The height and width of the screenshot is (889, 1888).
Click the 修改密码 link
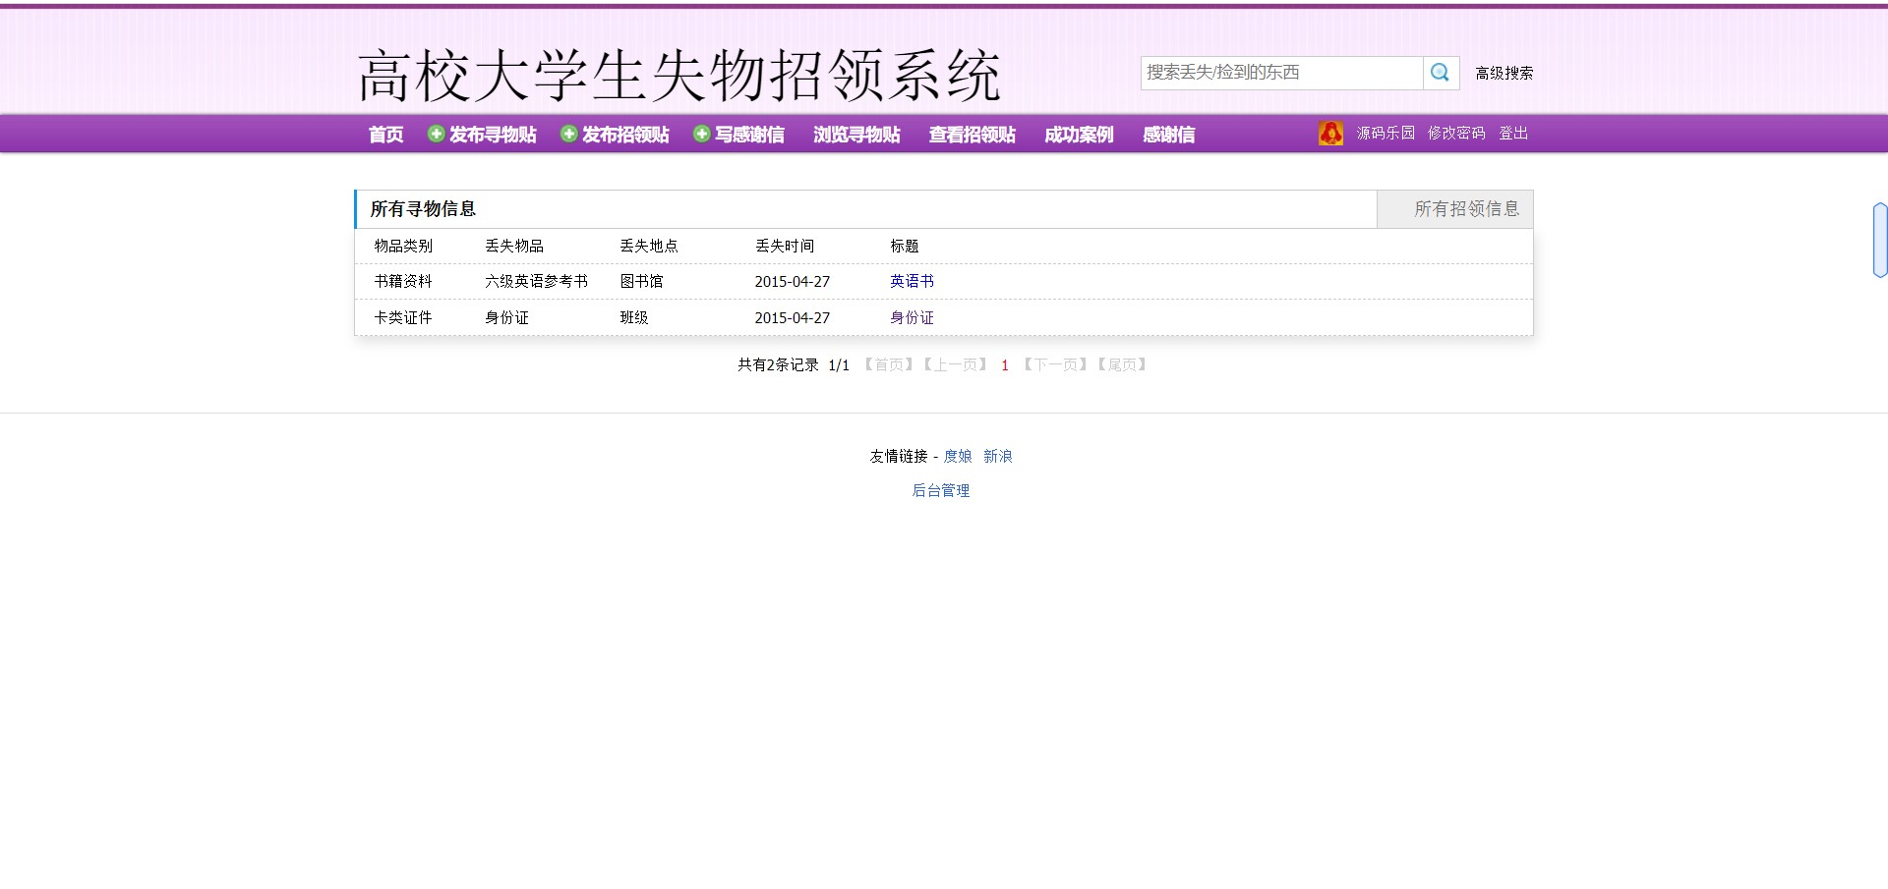click(1456, 134)
